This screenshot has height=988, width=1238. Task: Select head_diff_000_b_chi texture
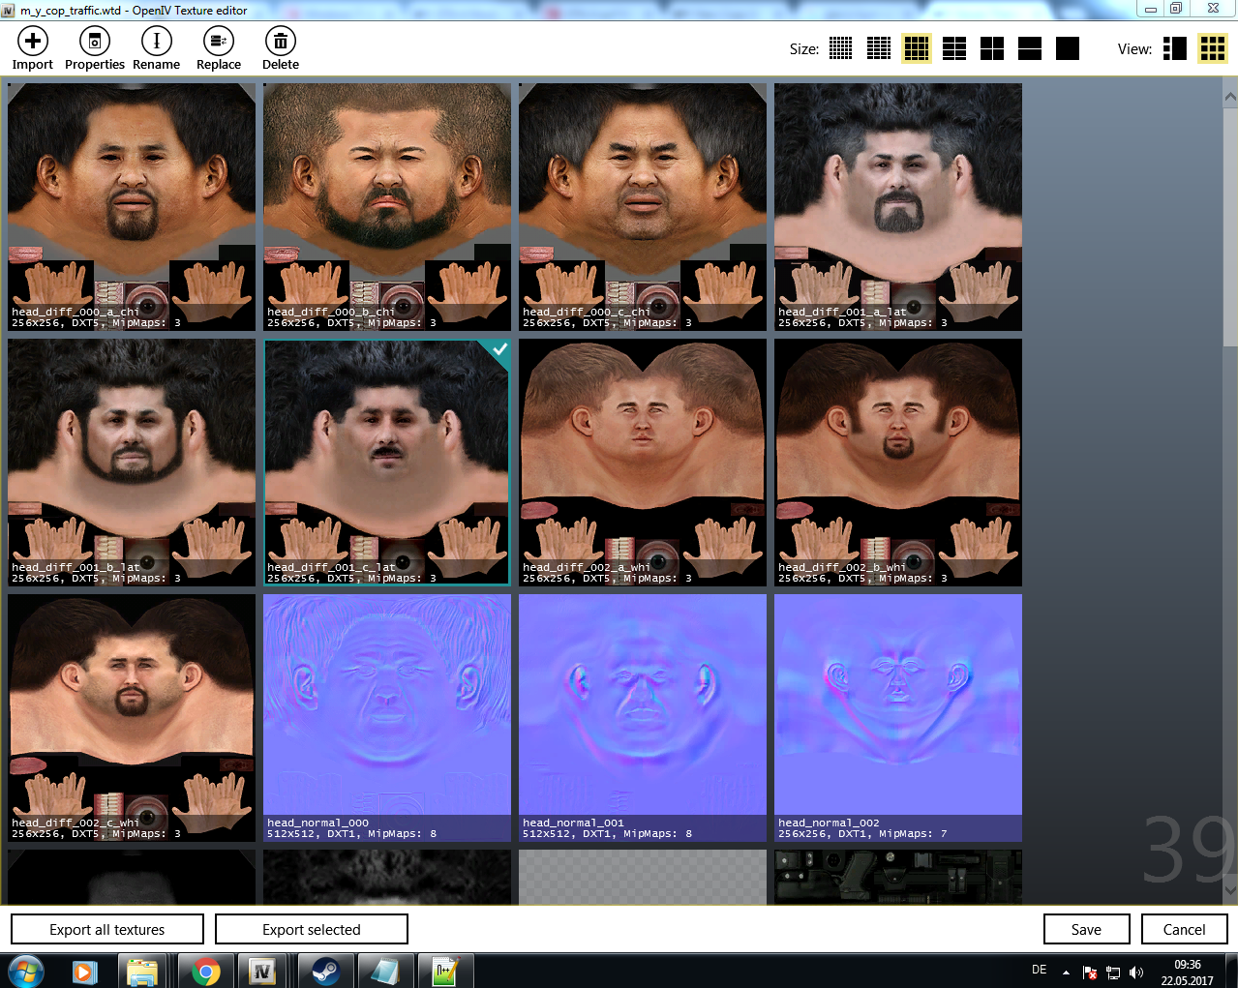click(x=387, y=207)
